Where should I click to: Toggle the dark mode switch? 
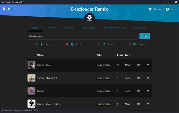click(10, 9)
